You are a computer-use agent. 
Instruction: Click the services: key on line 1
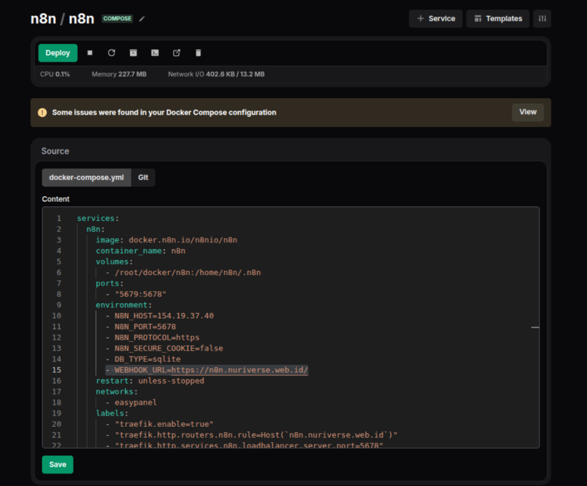[x=98, y=218]
